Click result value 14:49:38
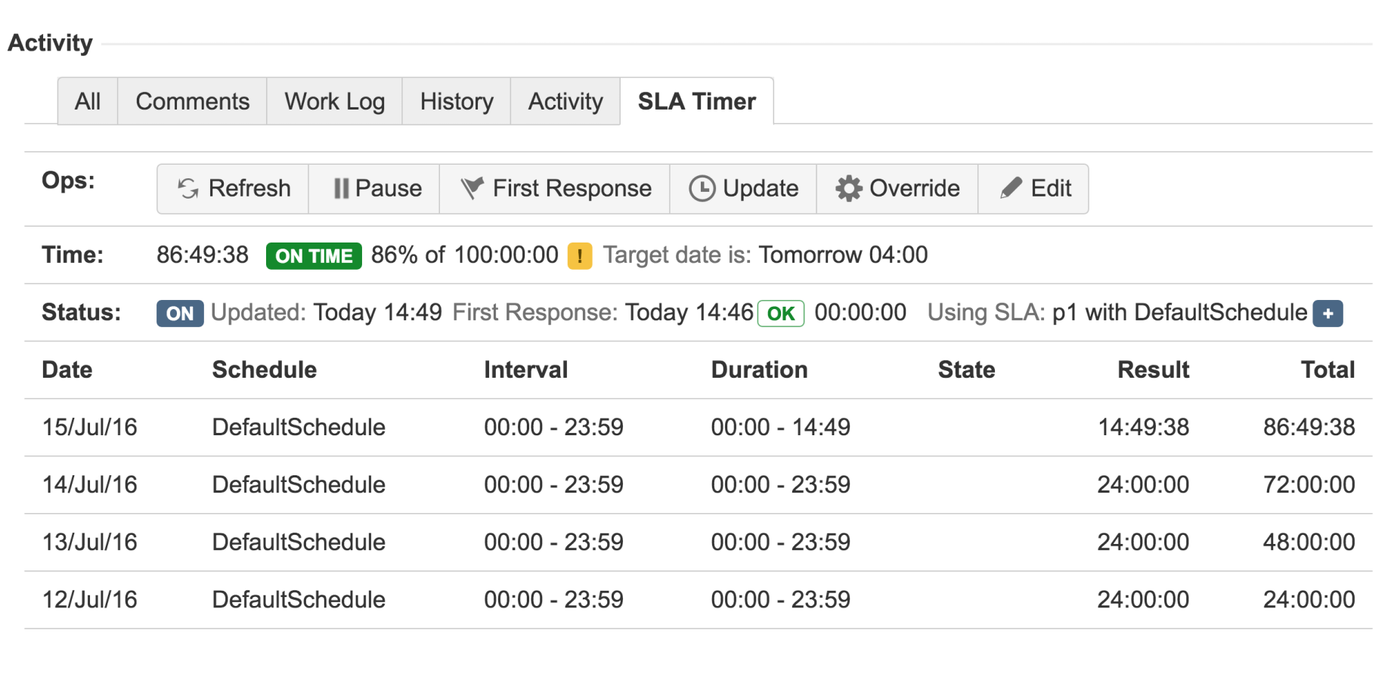The width and height of the screenshot is (1391, 680). click(x=1143, y=427)
